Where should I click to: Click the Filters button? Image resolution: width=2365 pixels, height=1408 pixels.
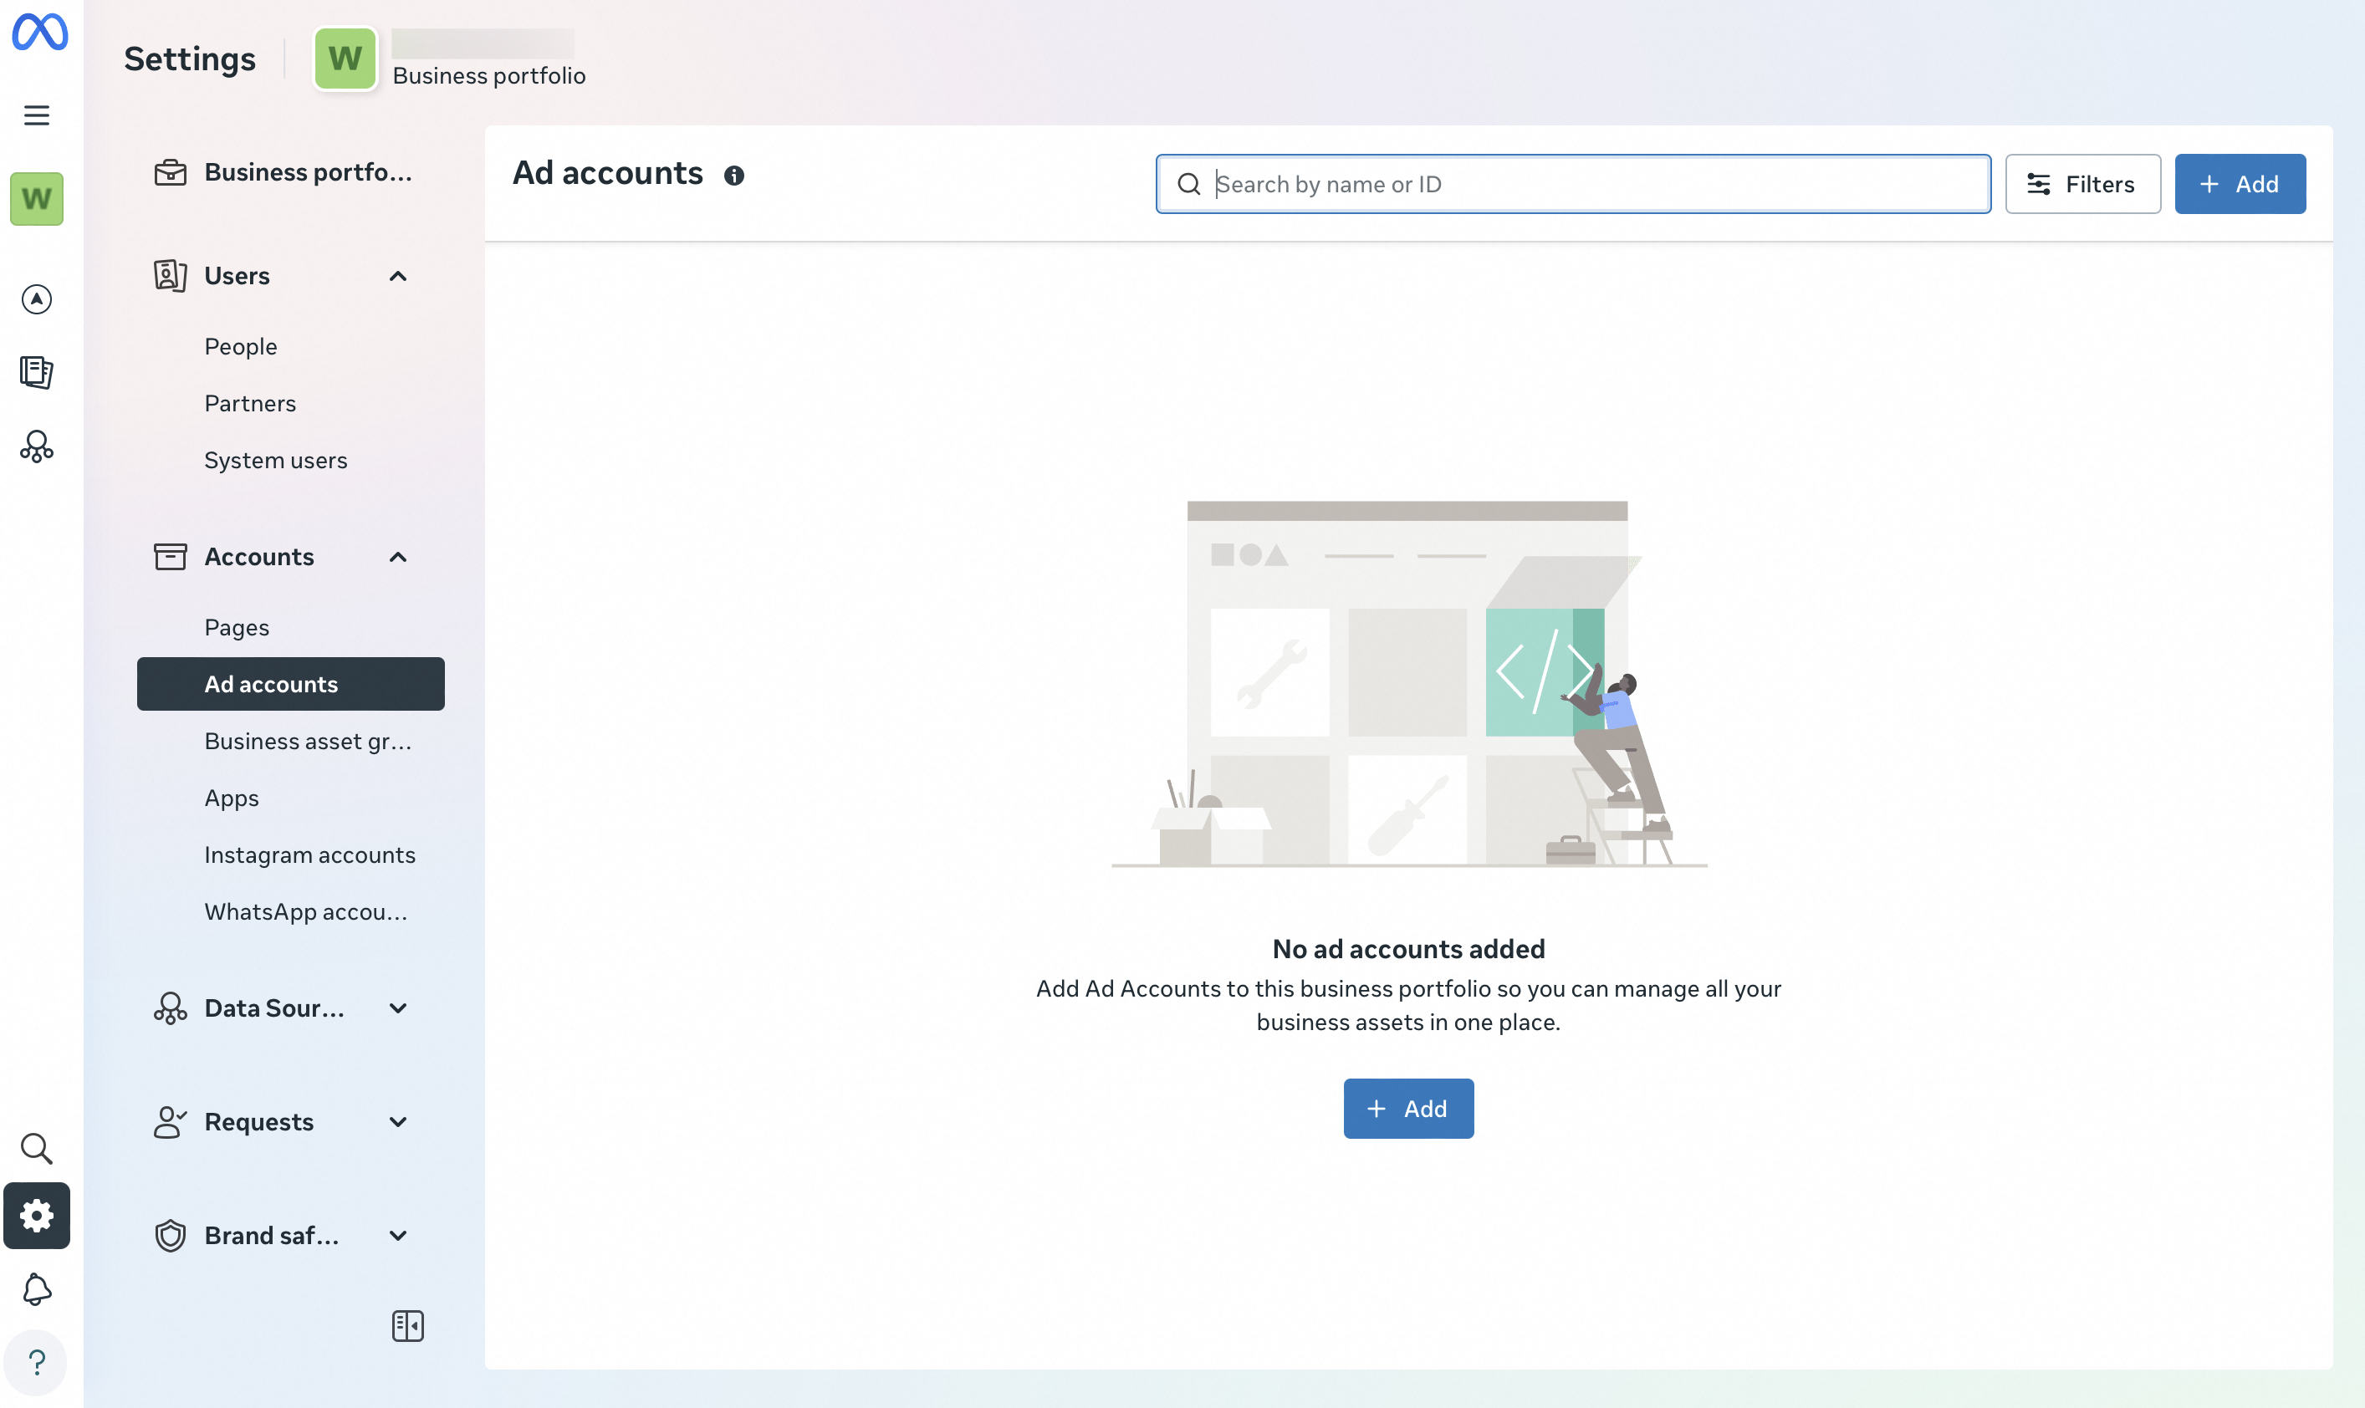pos(2082,184)
